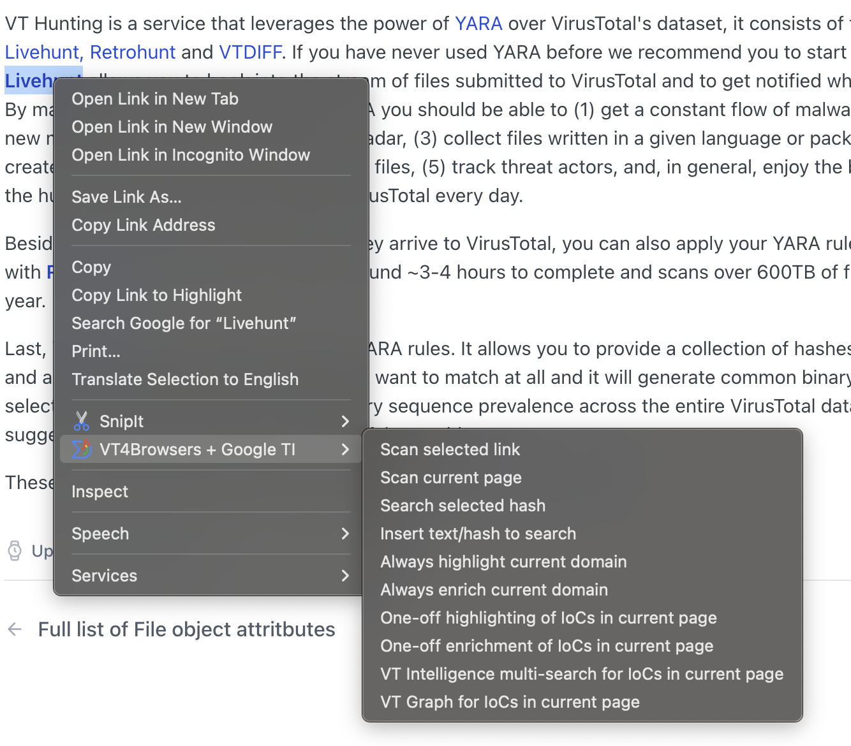The height and width of the screenshot is (746, 851).
Task: Go to Full list of File object attributes
Action: (x=186, y=629)
